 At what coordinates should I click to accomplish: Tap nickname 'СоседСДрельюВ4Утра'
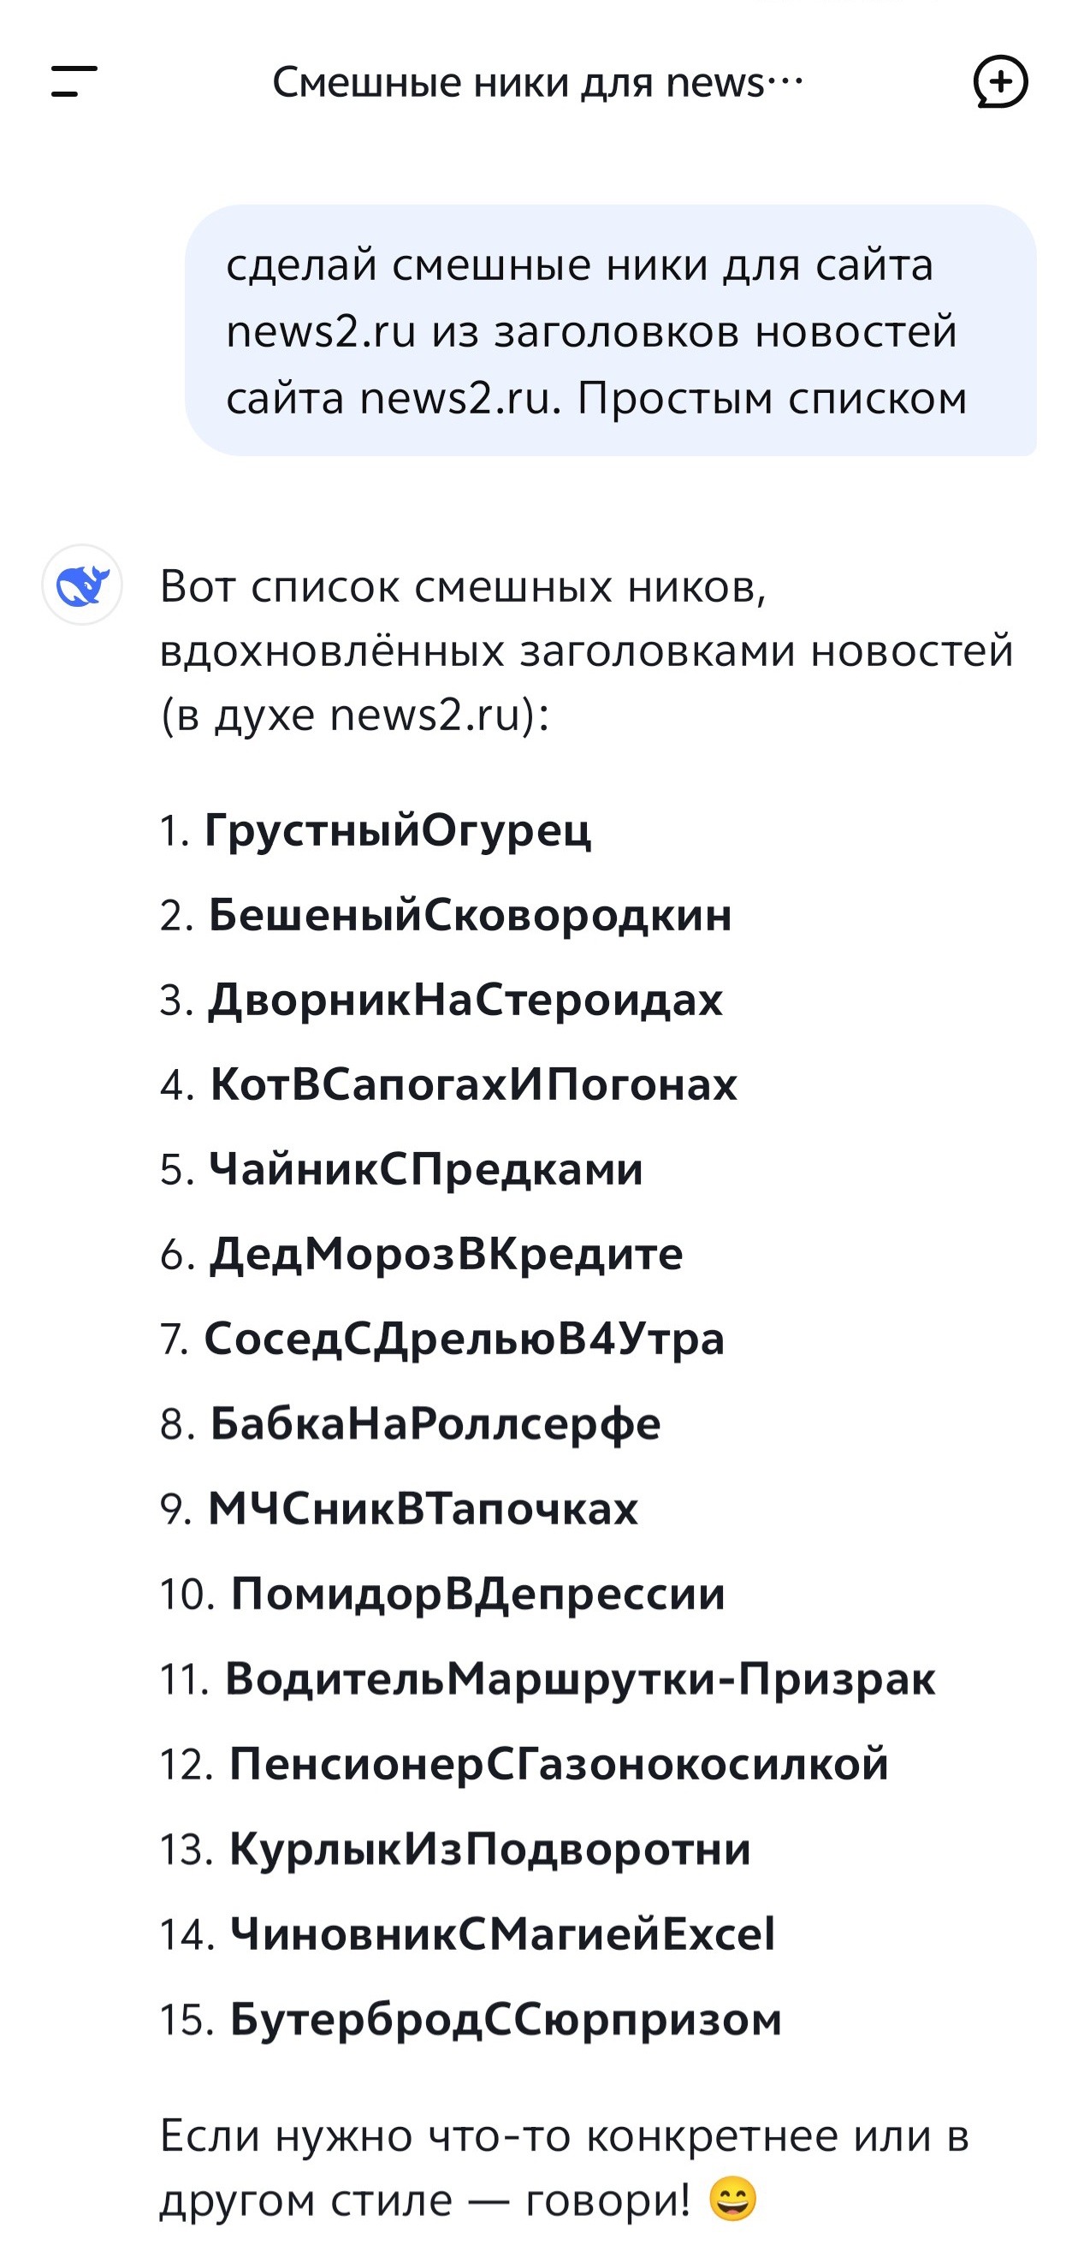[465, 1339]
